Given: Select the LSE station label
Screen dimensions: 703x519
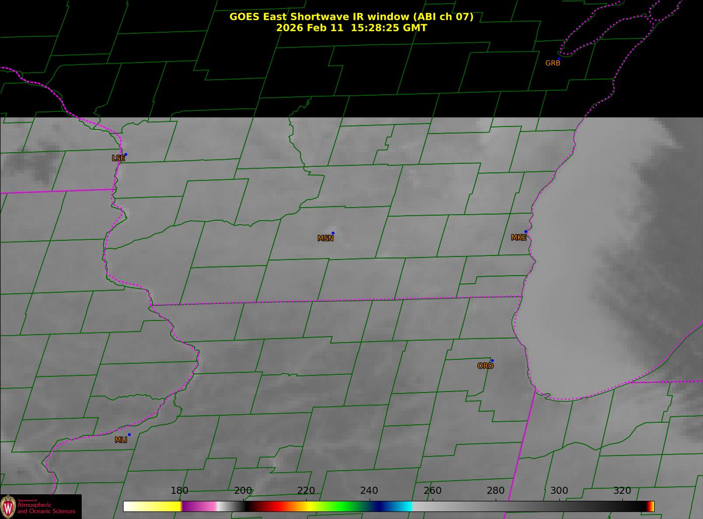Looking at the screenshot, I should tap(118, 158).
